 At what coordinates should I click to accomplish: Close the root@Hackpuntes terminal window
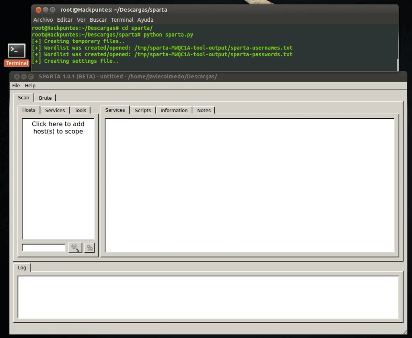click(38, 10)
